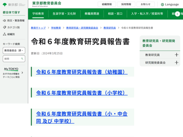Open My TOKYO chevron arrow
The image size is (183, 137).
[x=22, y=72]
